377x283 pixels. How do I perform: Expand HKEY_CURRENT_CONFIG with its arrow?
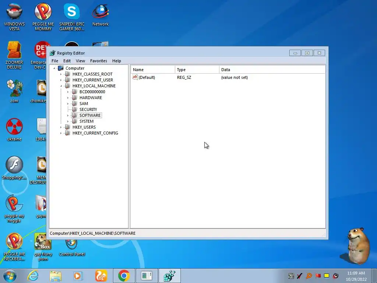[x=61, y=133]
